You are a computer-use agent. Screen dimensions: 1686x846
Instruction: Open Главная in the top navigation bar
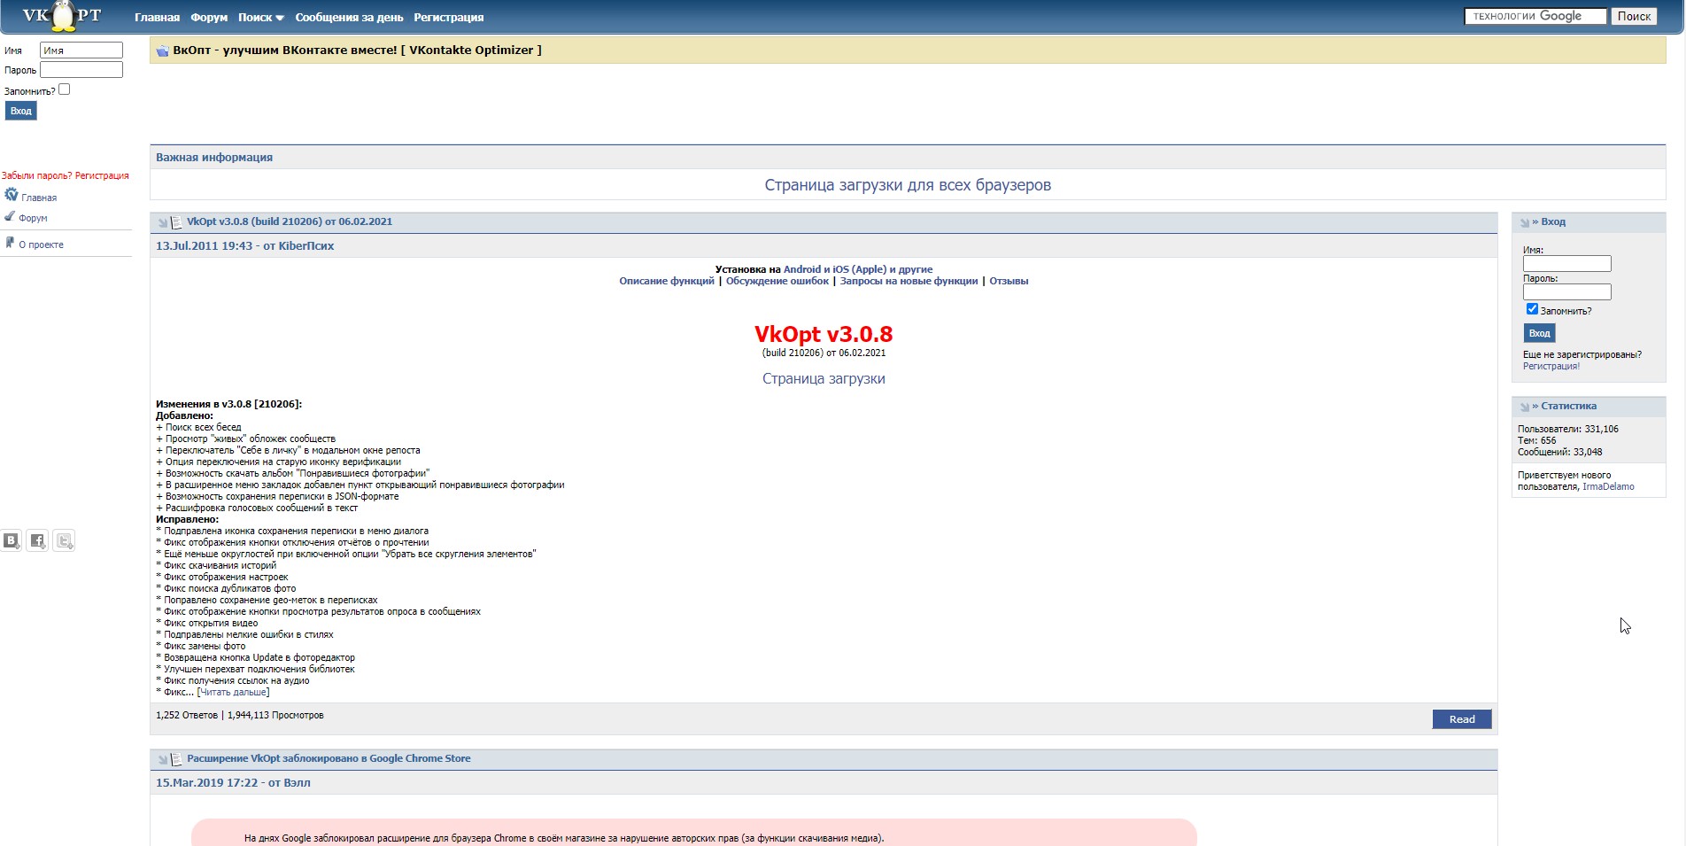pos(157,18)
